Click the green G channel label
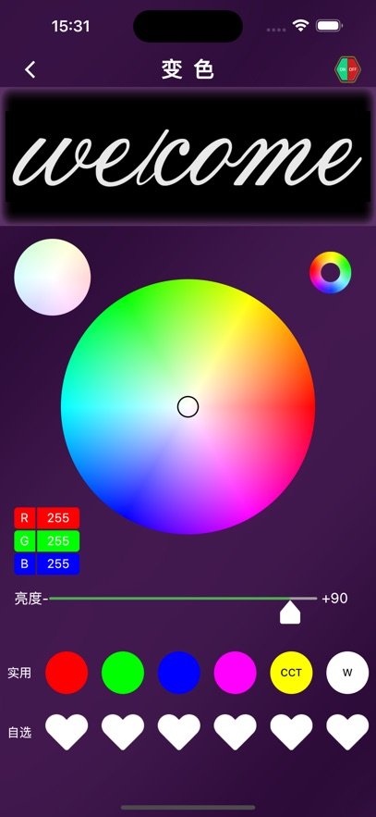376x817 pixels. (24, 541)
